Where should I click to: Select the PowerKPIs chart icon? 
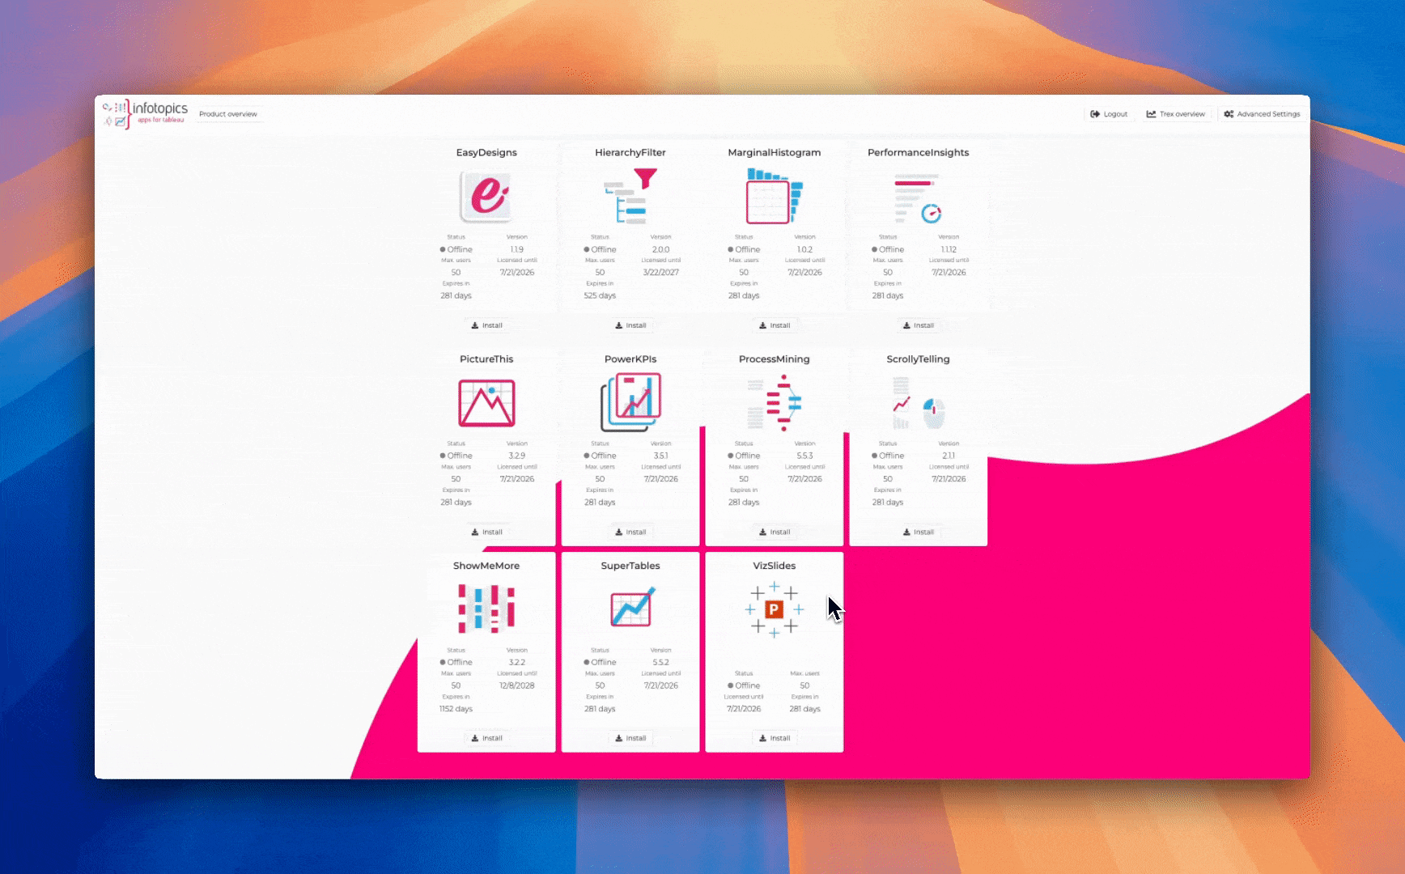point(630,402)
